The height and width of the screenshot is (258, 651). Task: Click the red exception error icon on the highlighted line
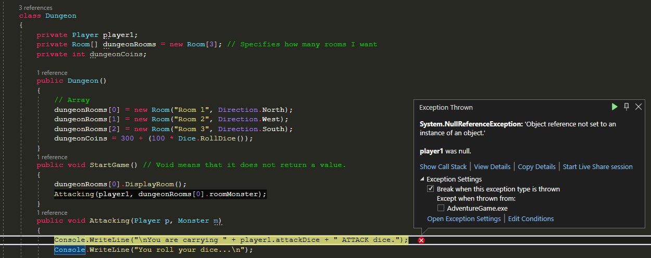click(421, 240)
